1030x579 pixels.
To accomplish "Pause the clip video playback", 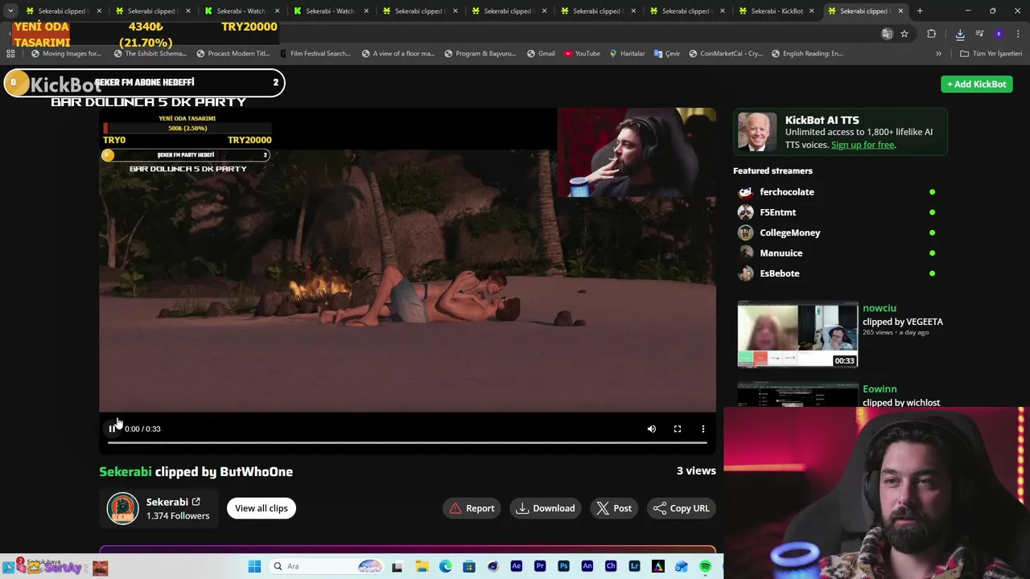I will pos(112,429).
